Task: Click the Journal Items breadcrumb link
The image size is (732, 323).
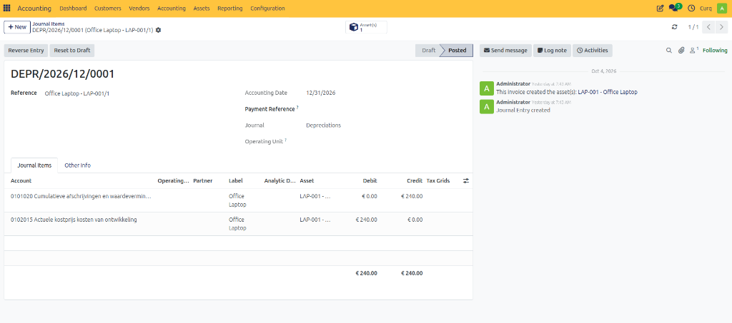Action: pos(49,24)
